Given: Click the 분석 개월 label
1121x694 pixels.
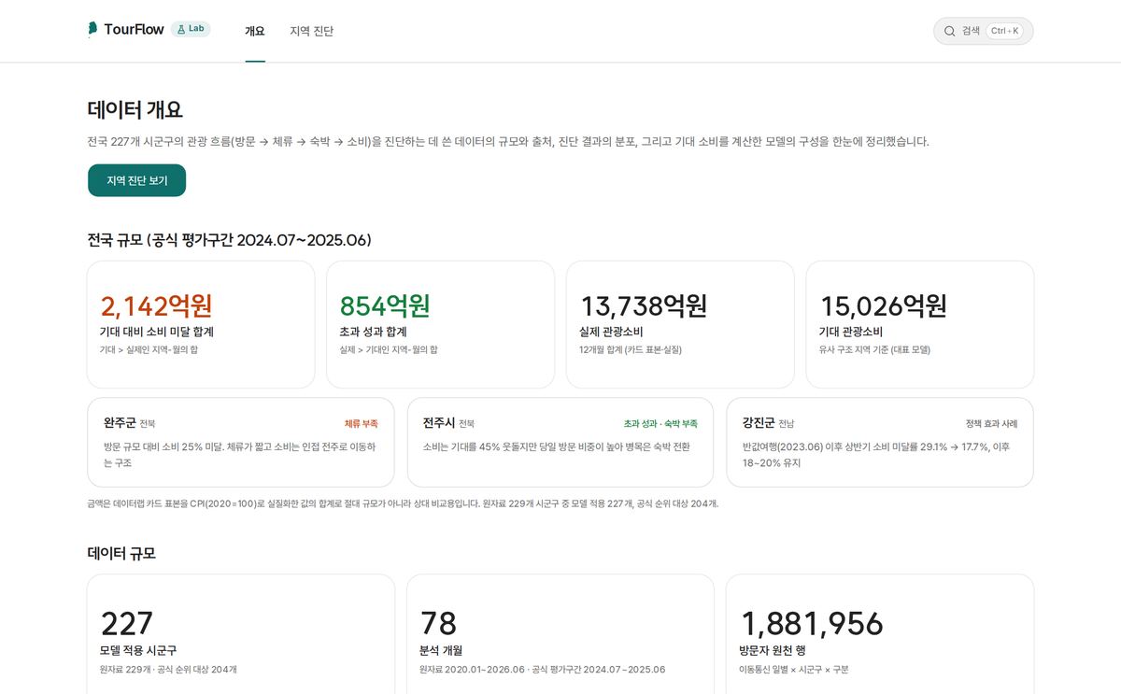Looking at the screenshot, I should pyautogui.click(x=442, y=650).
